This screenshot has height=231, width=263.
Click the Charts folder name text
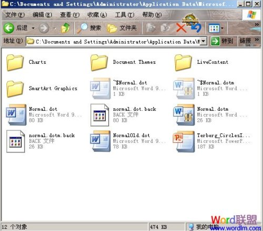(38, 62)
